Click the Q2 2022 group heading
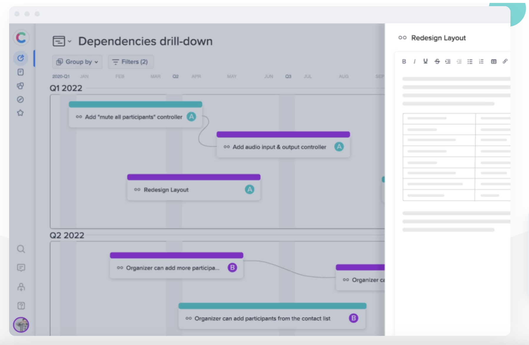529x345 pixels. pyautogui.click(x=67, y=235)
